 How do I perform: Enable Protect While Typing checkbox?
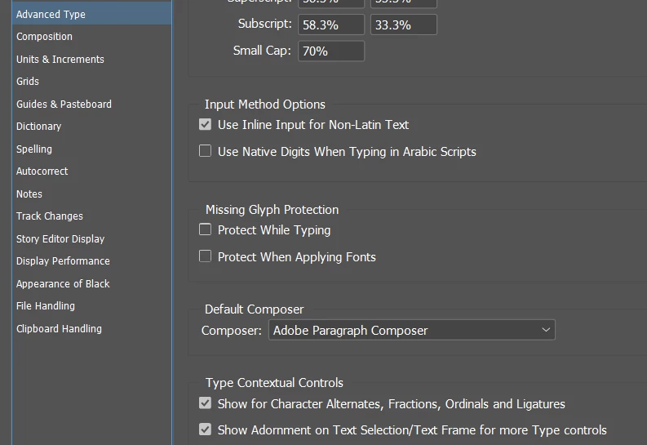(x=205, y=229)
